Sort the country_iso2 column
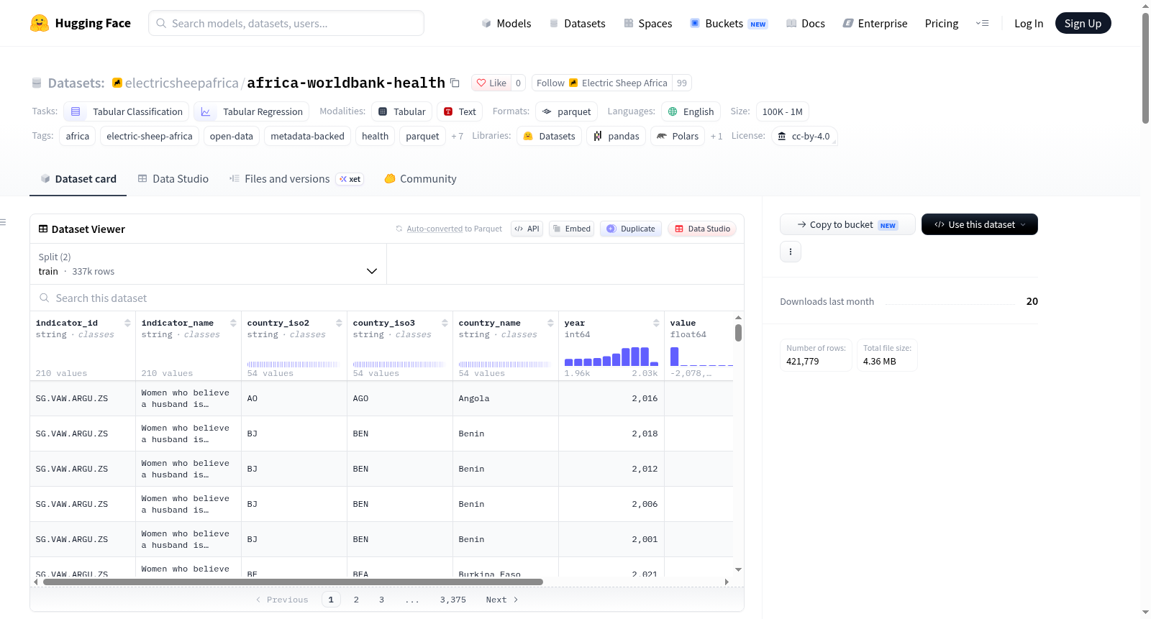1151x619 pixels. [339, 323]
